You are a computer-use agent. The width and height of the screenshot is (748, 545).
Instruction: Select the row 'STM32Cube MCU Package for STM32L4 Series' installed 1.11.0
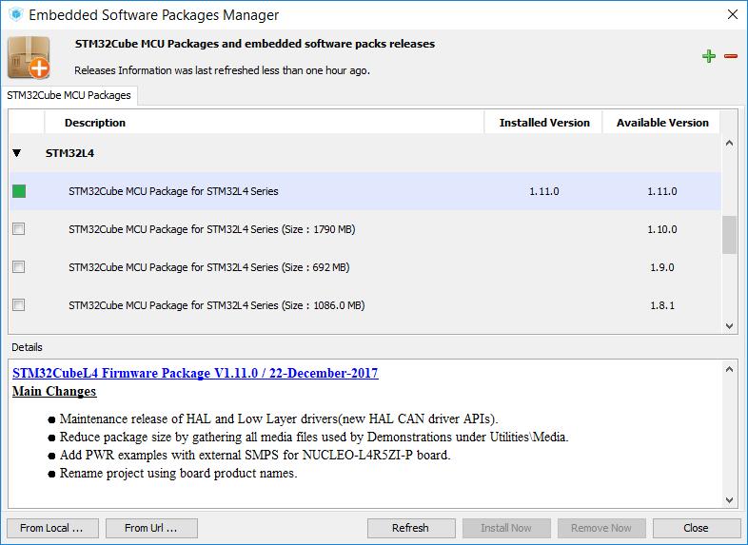click(x=364, y=191)
